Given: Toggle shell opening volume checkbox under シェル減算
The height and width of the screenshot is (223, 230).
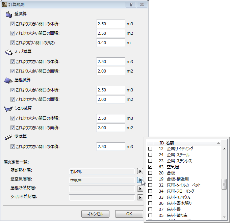Looking at the screenshot, I should point(12,118).
